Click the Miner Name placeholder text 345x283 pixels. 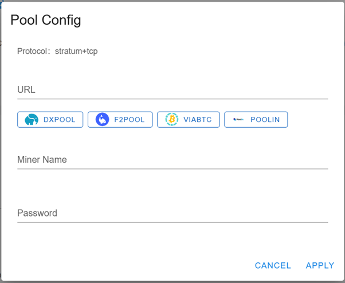[x=42, y=160]
